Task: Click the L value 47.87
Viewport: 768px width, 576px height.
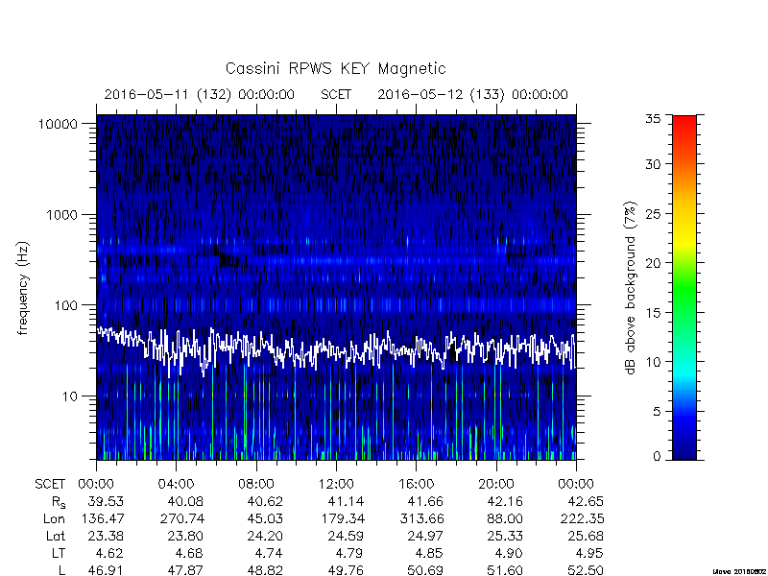Action: [185, 570]
